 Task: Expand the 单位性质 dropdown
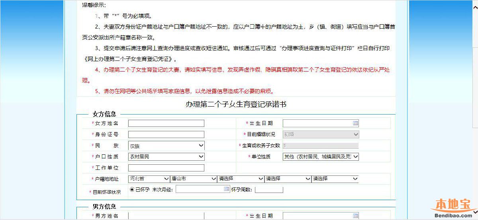pyautogui.click(x=321, y=157)
